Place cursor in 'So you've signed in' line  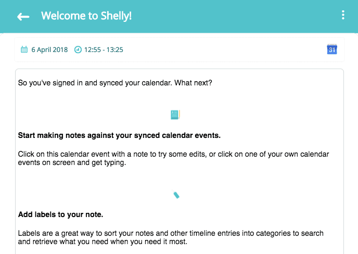(115, 83)
